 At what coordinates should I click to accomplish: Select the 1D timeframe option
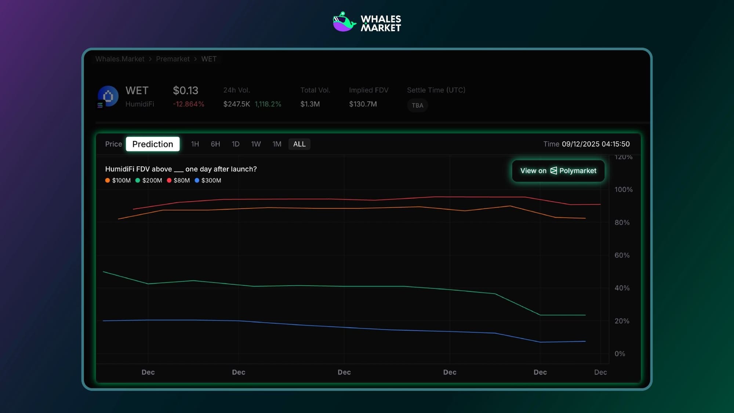[x=235, y=144]
